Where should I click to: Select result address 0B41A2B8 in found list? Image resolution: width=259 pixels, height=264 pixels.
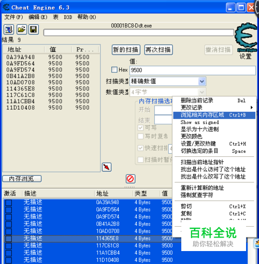coord(21,76)
